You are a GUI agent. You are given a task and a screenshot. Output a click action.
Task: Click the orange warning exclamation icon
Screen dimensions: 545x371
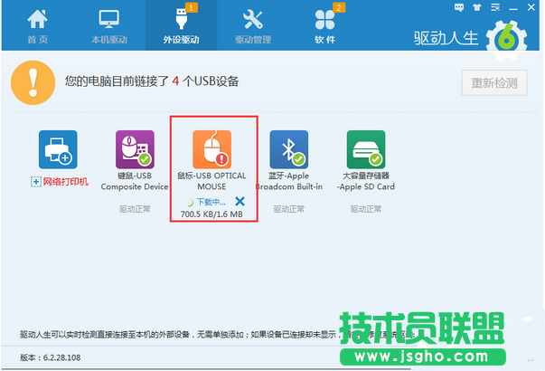[31, 83]
